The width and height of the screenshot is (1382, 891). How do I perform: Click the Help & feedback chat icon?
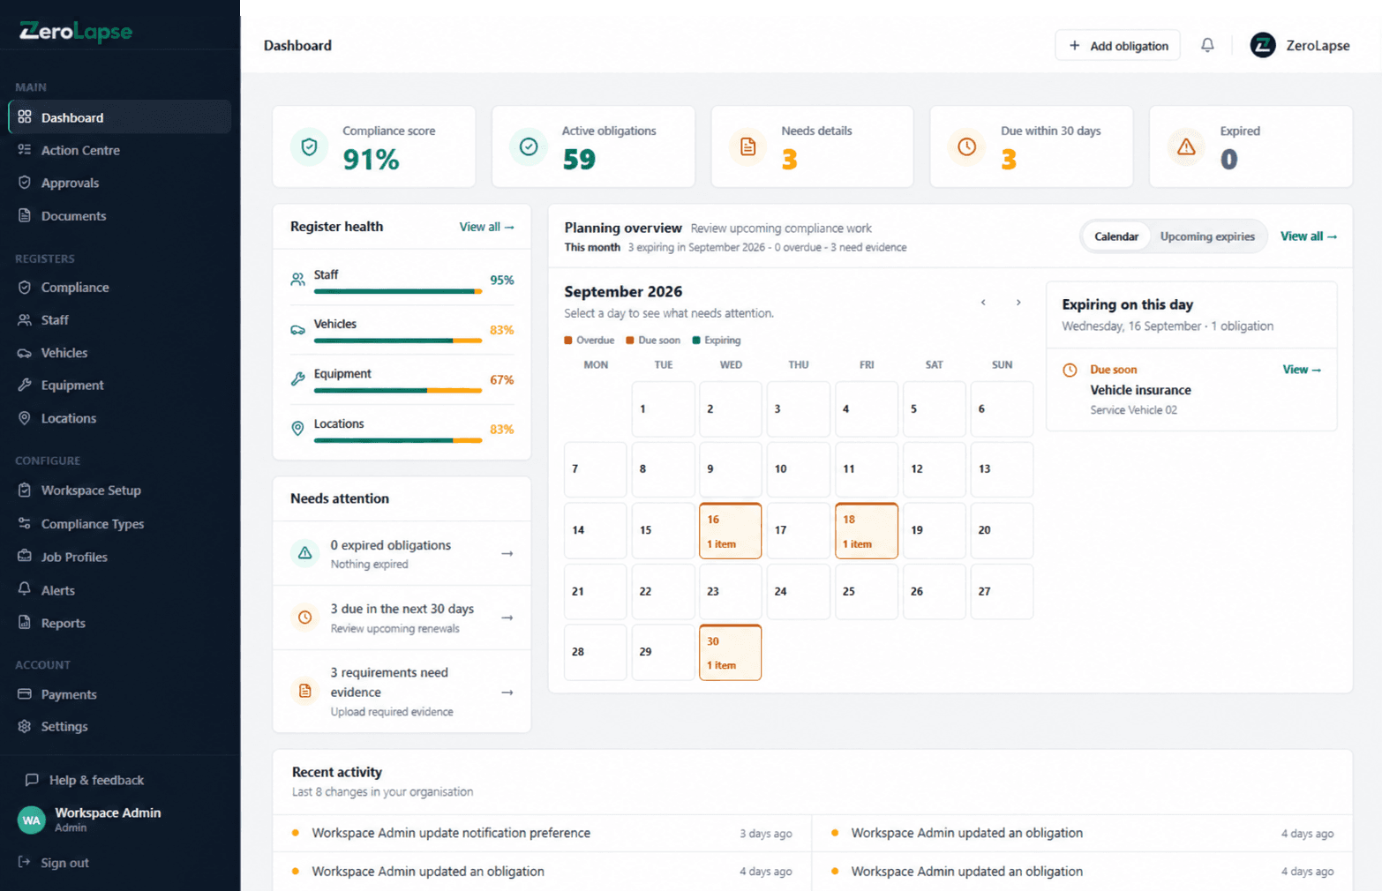point(32,780)
